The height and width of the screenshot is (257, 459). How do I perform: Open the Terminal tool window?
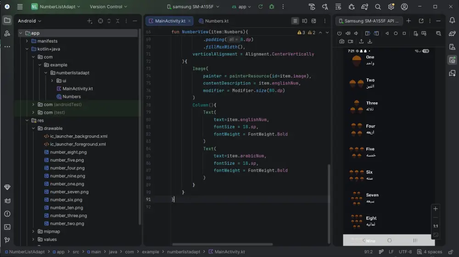[x=7, y=227]
